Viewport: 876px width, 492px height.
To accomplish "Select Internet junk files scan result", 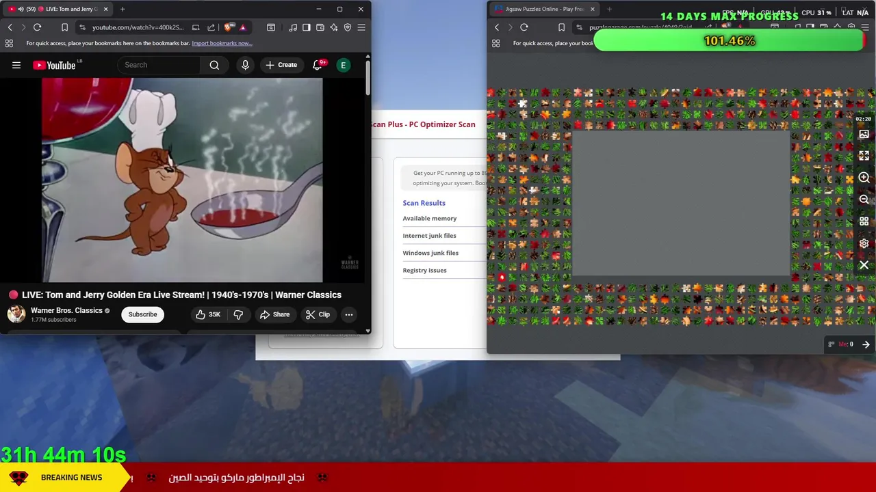I will pos(429,236).
